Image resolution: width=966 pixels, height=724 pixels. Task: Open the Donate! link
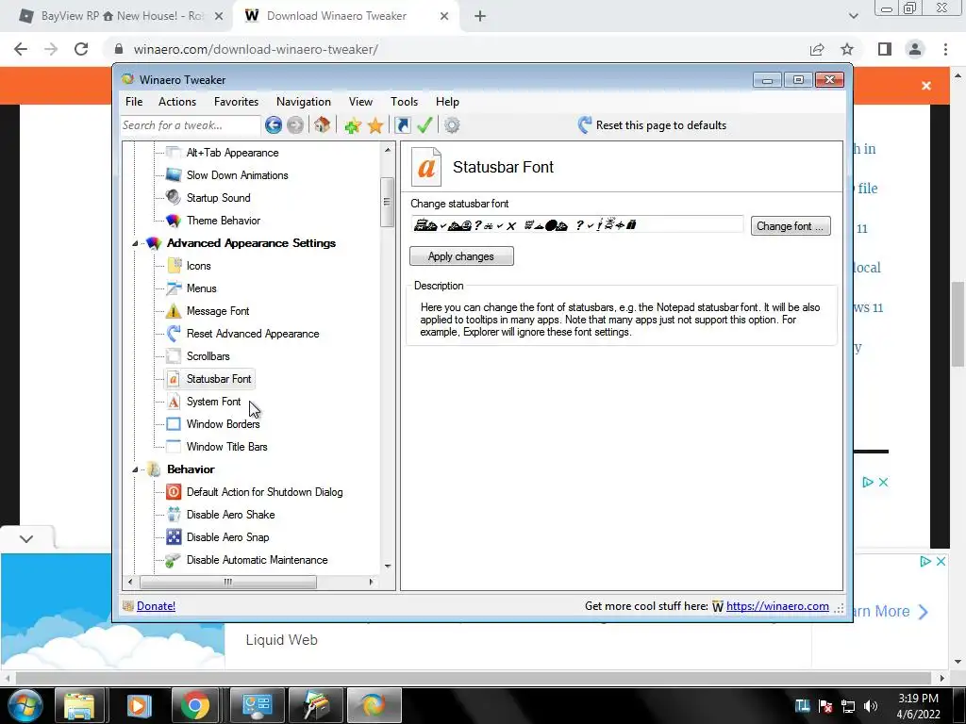(156, 606)
